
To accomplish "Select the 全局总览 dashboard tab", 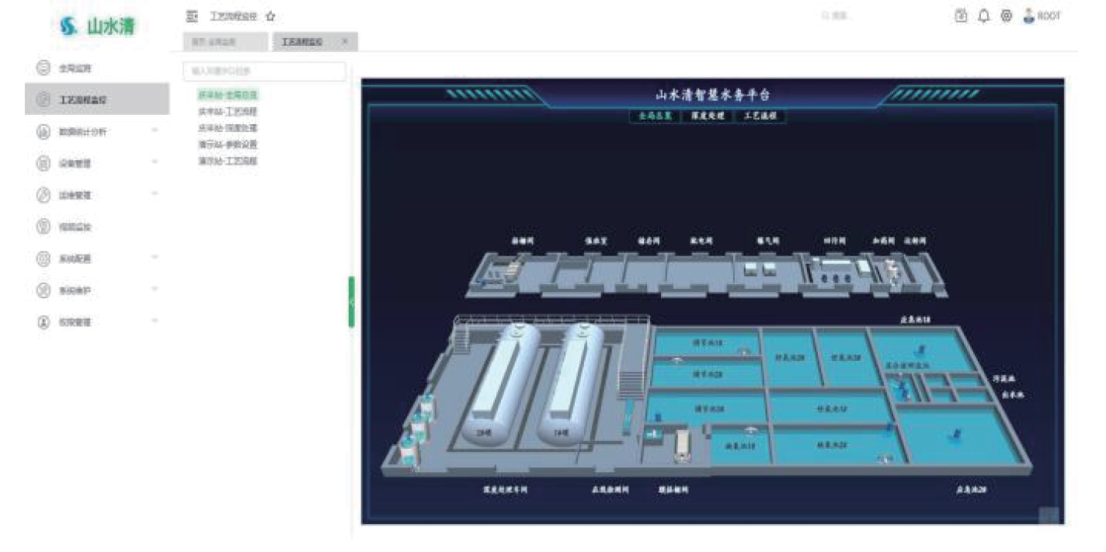I will 654,116.
